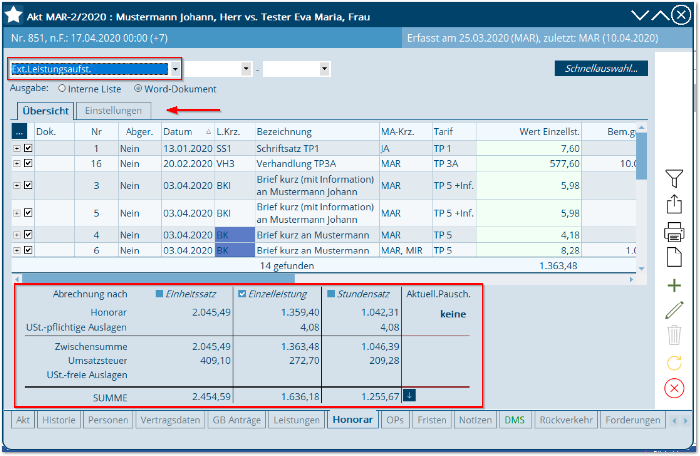Screen dimensions: 700x456
Task: Click the column chooser '...' header button
Action: pyautogui.click(x=19, y=131)
